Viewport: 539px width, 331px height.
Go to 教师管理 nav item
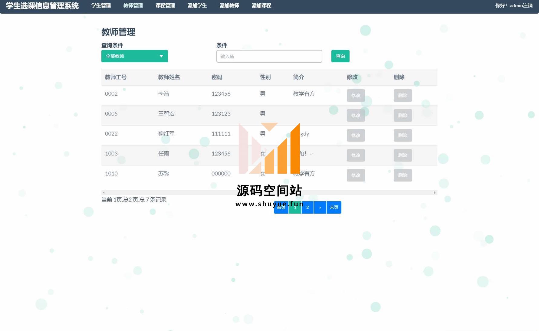click(133, 5)
